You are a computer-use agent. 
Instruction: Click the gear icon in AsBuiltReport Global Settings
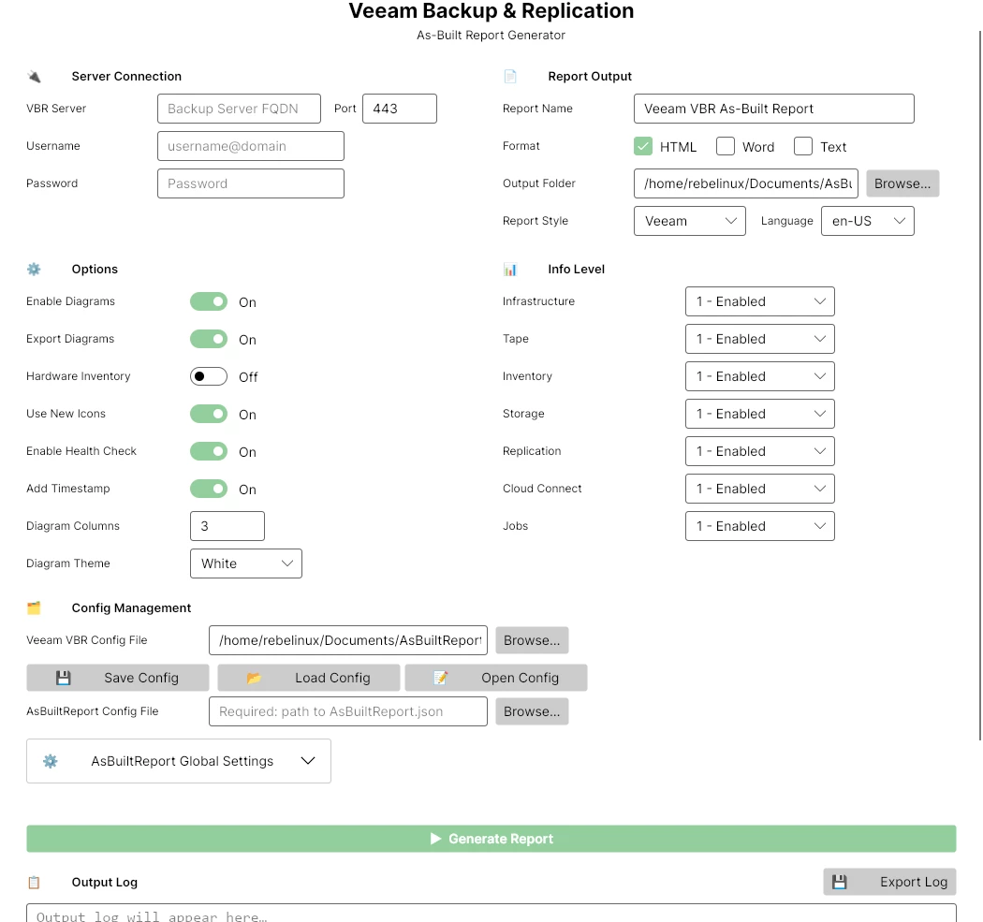click(51, 762)
